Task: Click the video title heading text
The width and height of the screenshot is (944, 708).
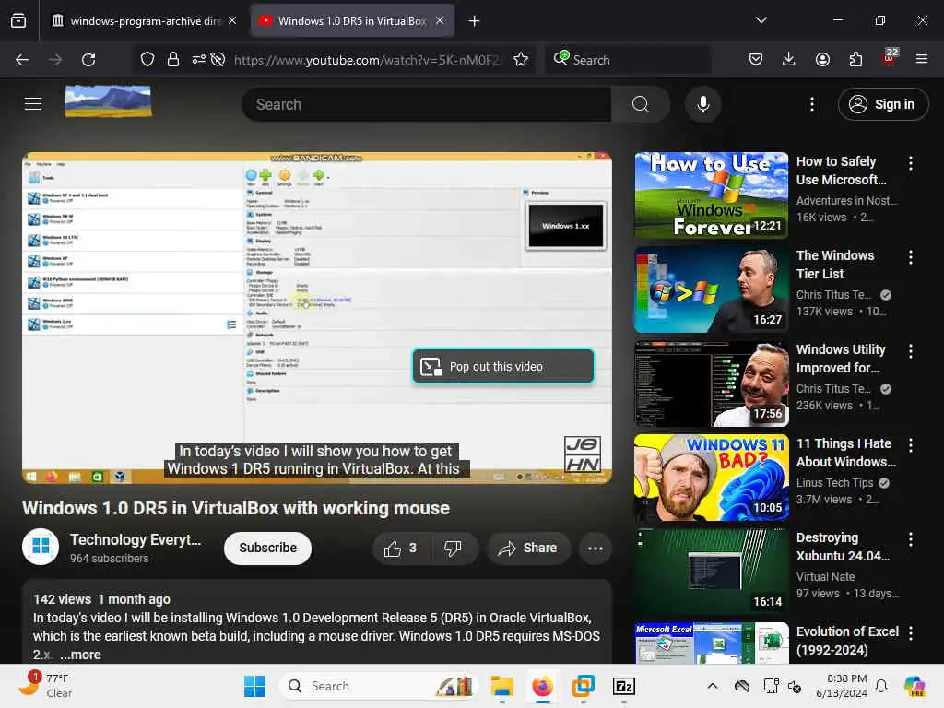Action: [x=236, y=508]
